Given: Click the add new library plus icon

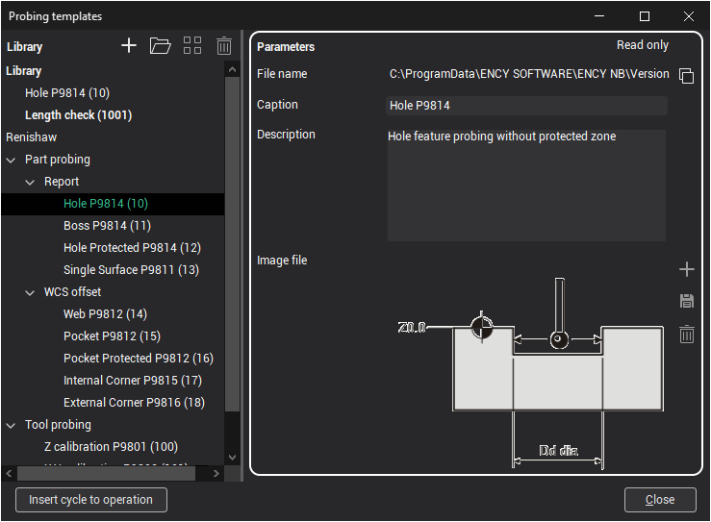Looking at the screenshot, I should pos(129,46).
